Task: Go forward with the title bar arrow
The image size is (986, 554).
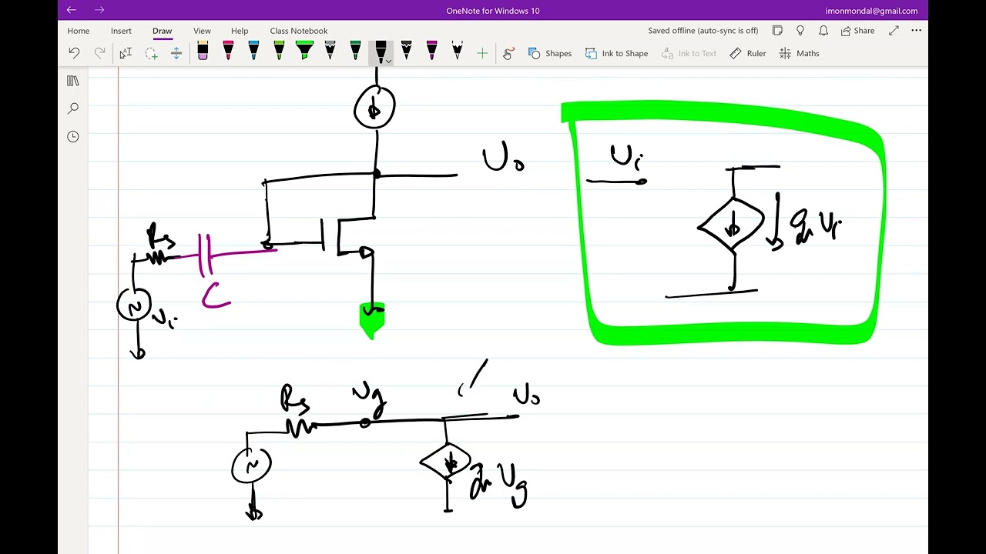Action: (x=99, y=10)
